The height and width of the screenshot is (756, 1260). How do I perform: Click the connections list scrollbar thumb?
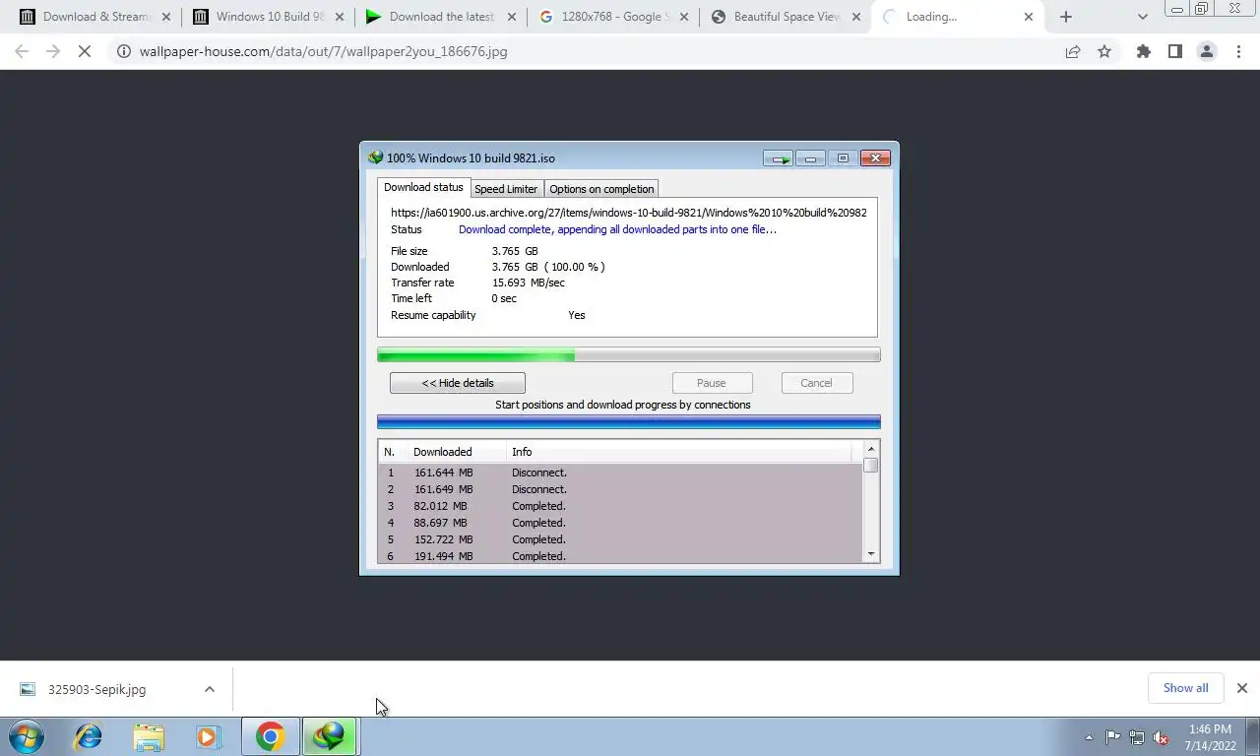(870, 465)
